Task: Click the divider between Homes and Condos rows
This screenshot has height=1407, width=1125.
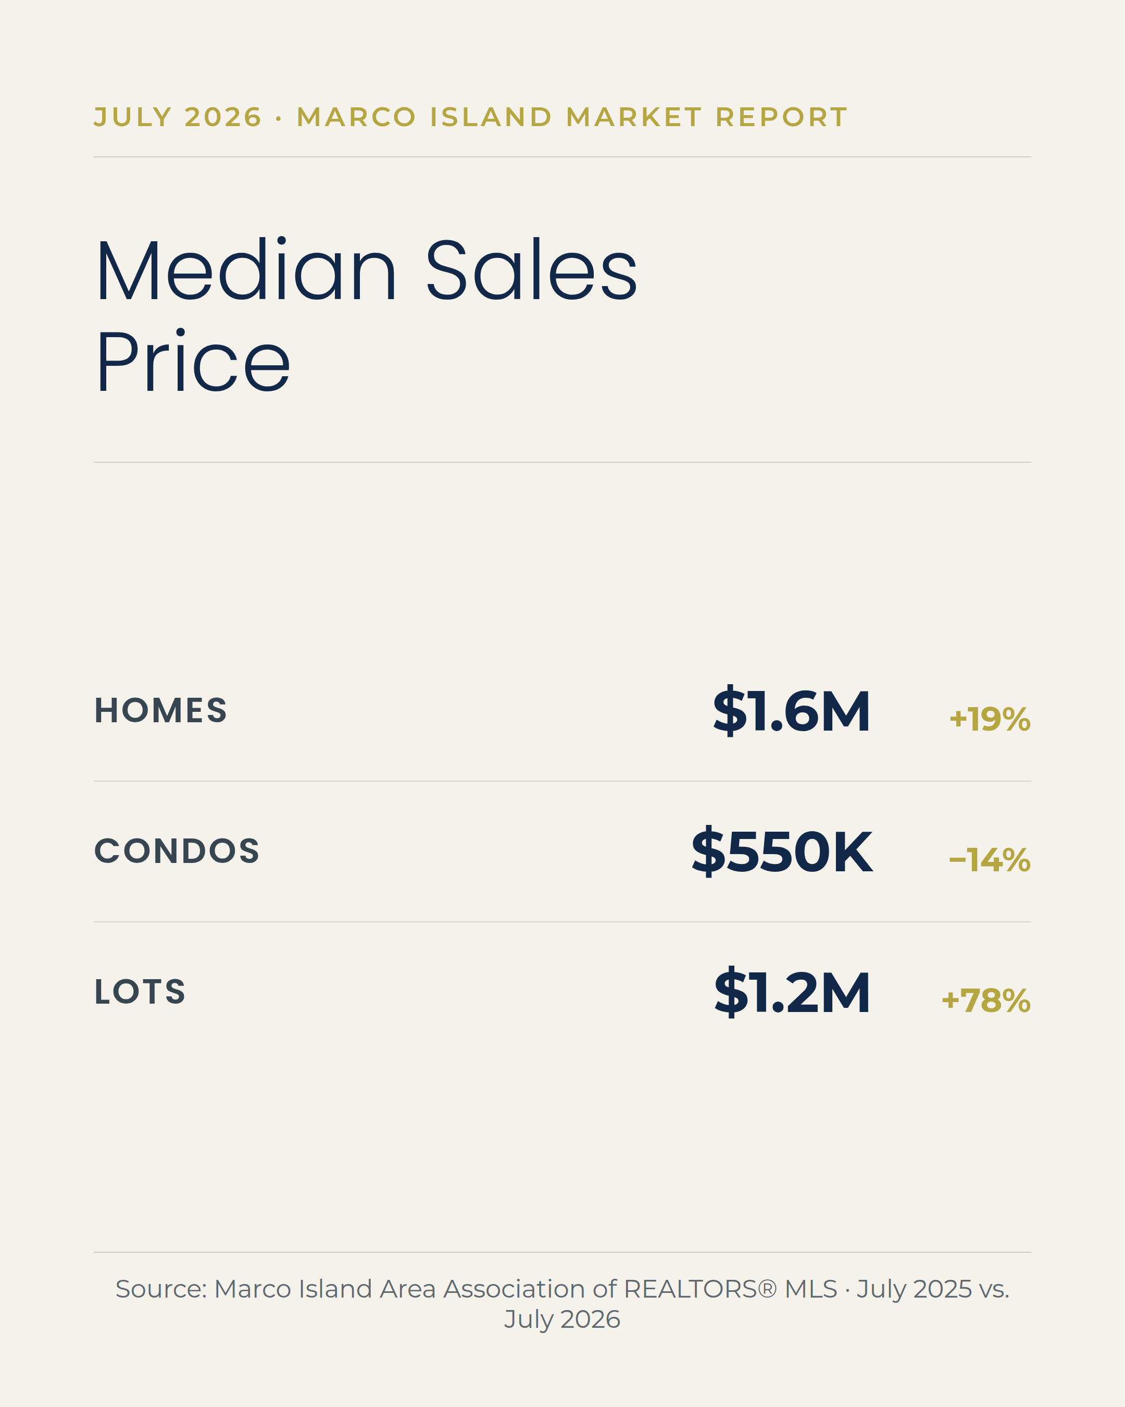Action: click(x=562, y=781)
